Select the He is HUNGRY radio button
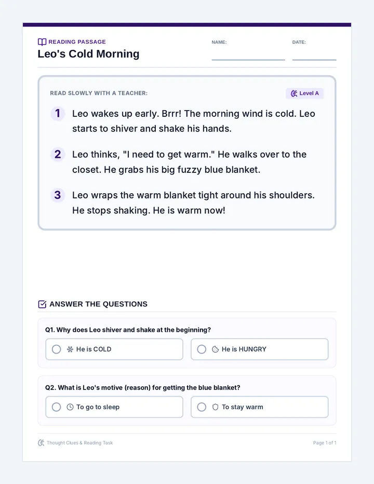Screen dimensions: 374x484 pos(202,349)
